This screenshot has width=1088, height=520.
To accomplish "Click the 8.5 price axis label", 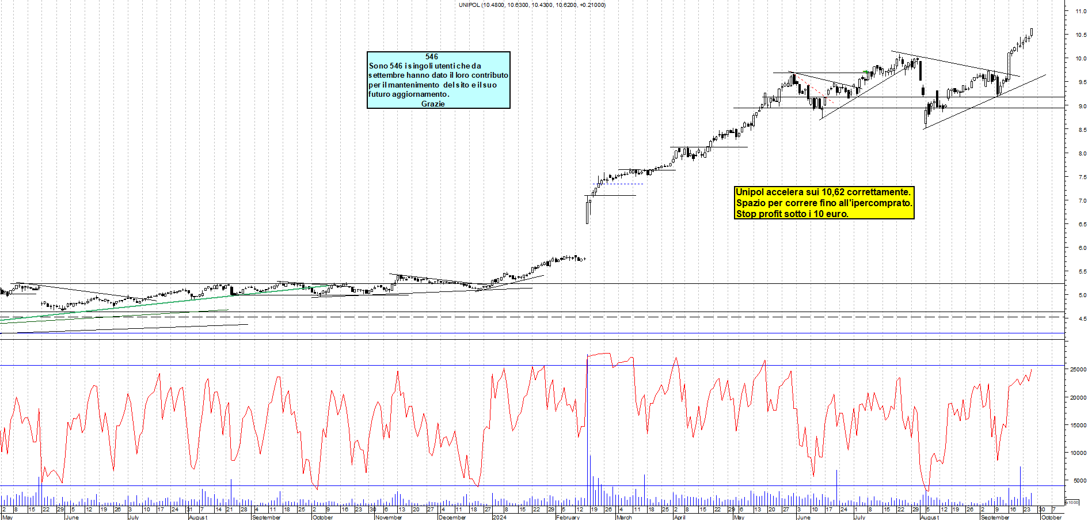I will point(1082,130).
